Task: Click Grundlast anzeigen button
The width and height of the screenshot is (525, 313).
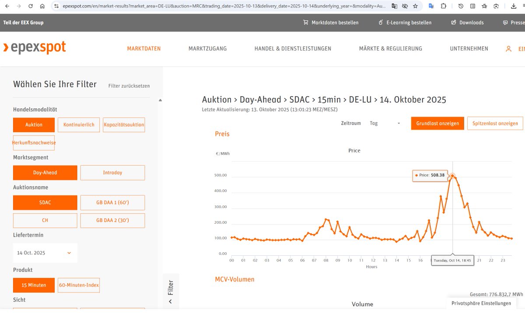Action: click(437, 123)
